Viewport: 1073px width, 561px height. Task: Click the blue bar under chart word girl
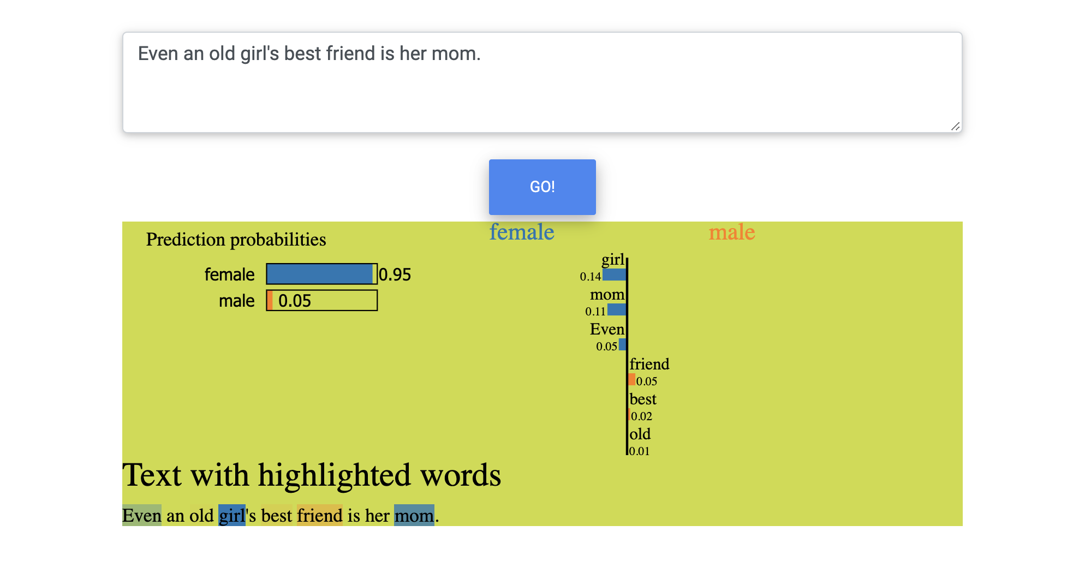614,274
